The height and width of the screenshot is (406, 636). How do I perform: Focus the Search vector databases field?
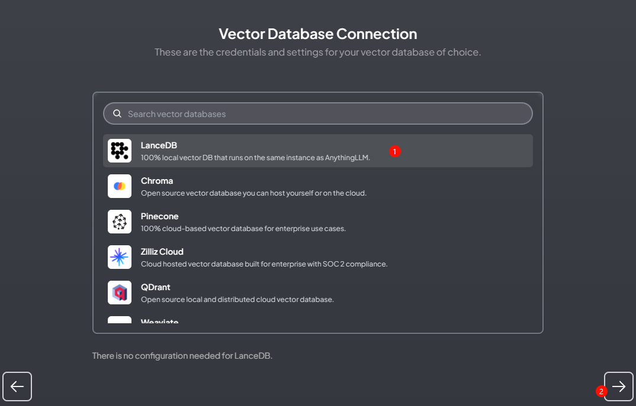pyautogui.click(x=326, y=113)
